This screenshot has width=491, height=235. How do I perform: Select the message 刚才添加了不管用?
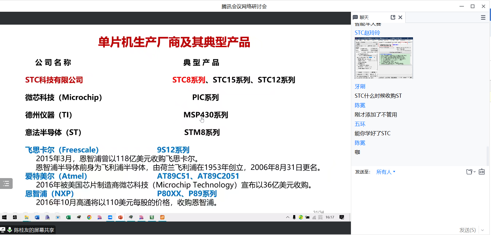click(x=376, y=115)
